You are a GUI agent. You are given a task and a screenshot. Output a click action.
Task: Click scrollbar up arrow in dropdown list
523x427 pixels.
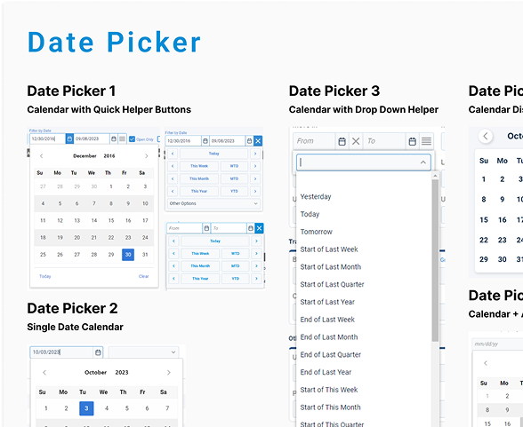pos(435,176)
